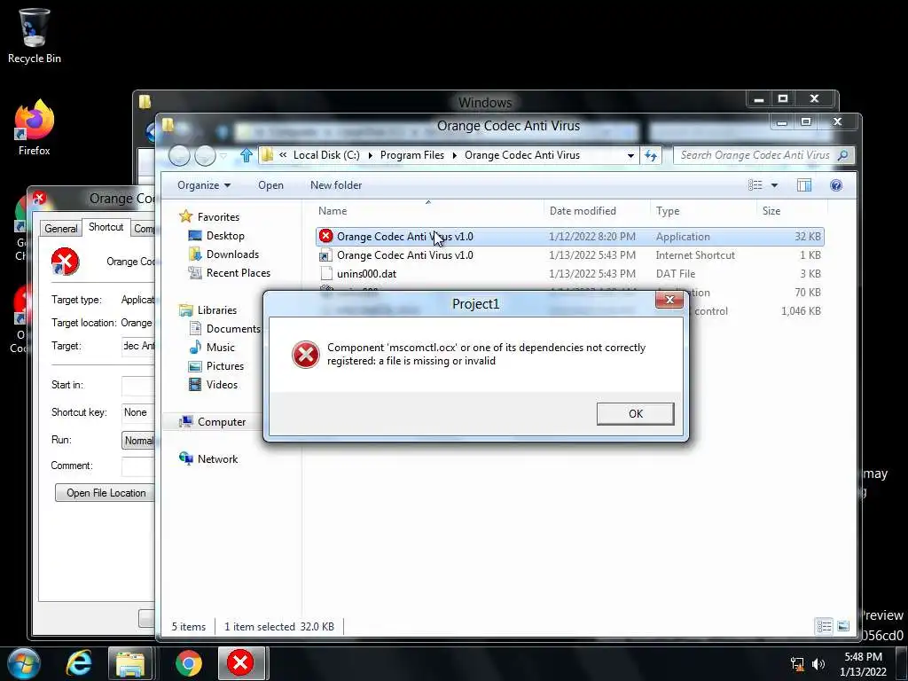Click the Explorer forward navigation button
This screenshot has width=908, height=681.
coord(205,155)
